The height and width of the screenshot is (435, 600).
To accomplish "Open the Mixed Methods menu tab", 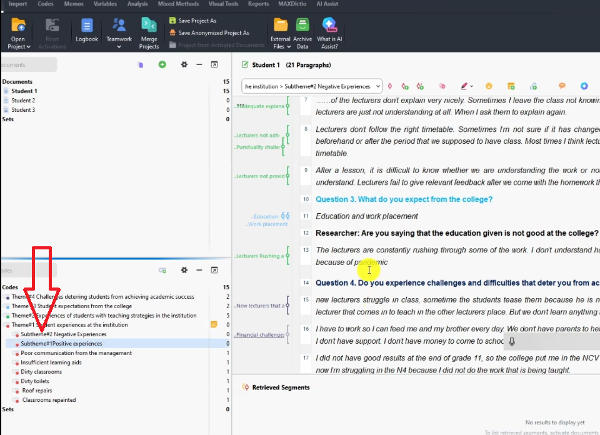I will [178, 4].
